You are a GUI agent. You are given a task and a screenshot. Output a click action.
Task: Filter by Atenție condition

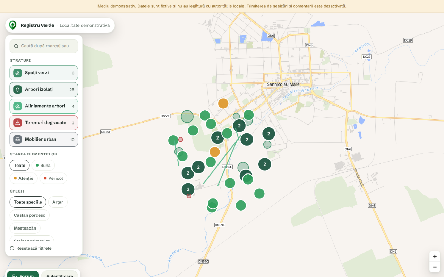click(24, 178)
